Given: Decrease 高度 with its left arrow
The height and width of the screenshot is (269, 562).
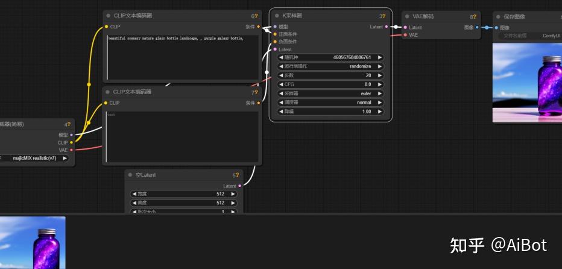Looking at the screenshot, I should (x=134, y=203).
